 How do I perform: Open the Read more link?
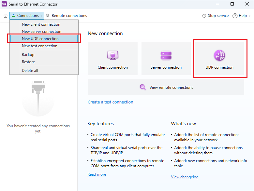click(x=97, y=174)
